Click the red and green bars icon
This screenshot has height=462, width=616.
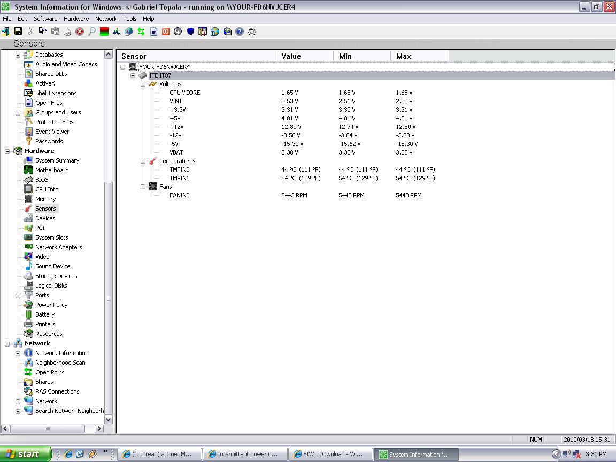104,32
